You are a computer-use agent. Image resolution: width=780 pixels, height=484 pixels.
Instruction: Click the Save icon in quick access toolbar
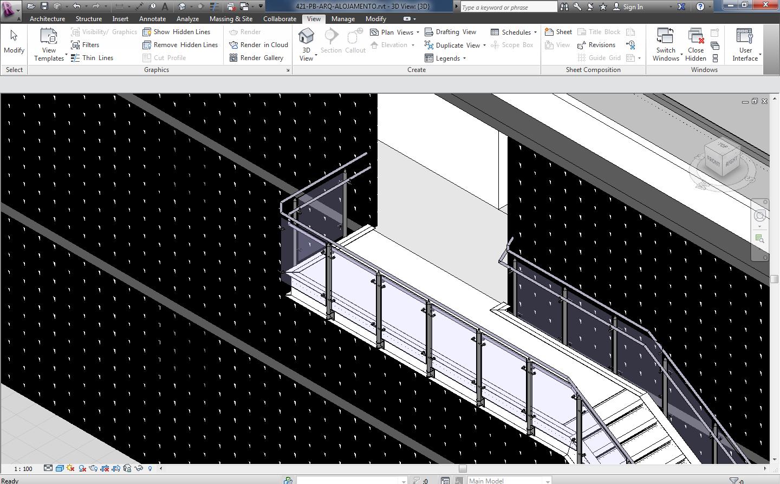coord(44,6)
